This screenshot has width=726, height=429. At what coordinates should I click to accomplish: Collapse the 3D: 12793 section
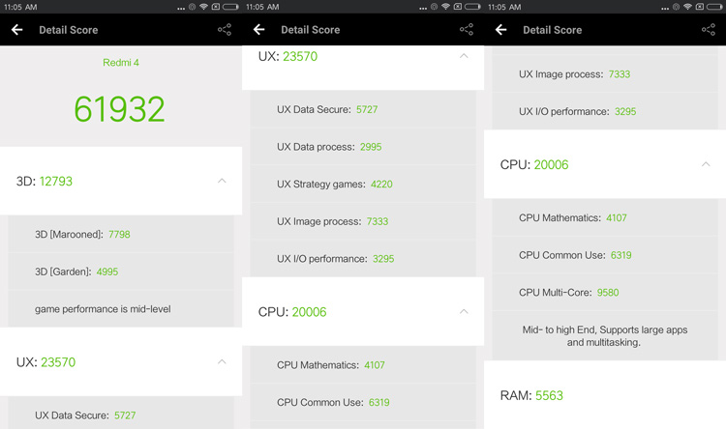[222, 181]
